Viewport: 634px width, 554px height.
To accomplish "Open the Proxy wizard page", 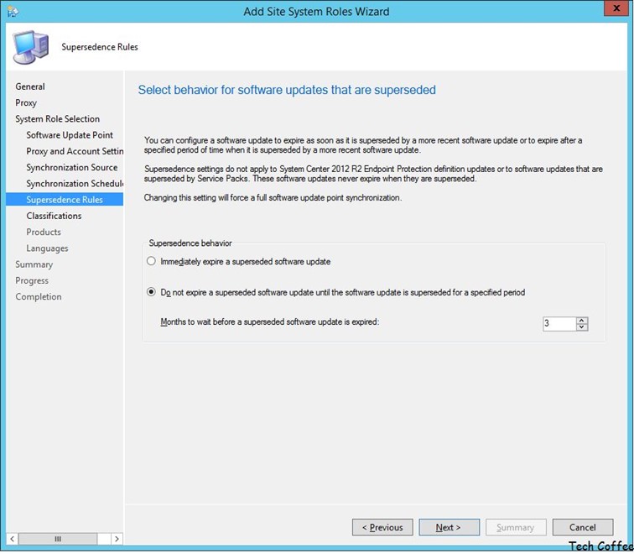I will coord(26,102).
